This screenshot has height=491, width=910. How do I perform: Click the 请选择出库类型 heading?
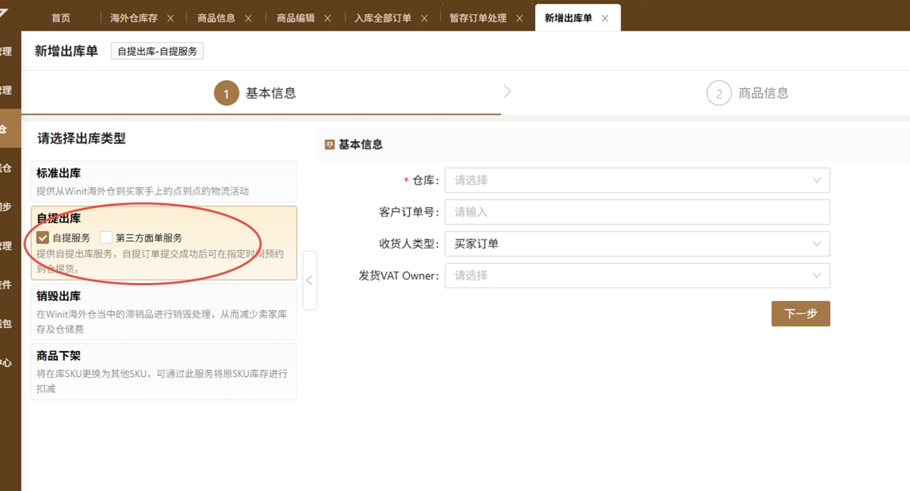pyautogui.click(x=81, y=139)
